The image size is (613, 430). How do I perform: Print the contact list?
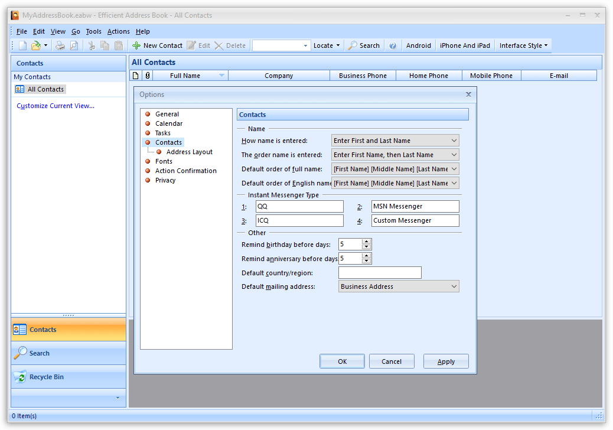point(60,45)
